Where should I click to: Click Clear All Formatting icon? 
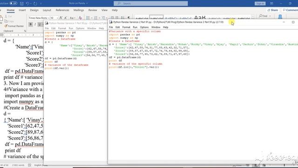(x=80, y=18)
